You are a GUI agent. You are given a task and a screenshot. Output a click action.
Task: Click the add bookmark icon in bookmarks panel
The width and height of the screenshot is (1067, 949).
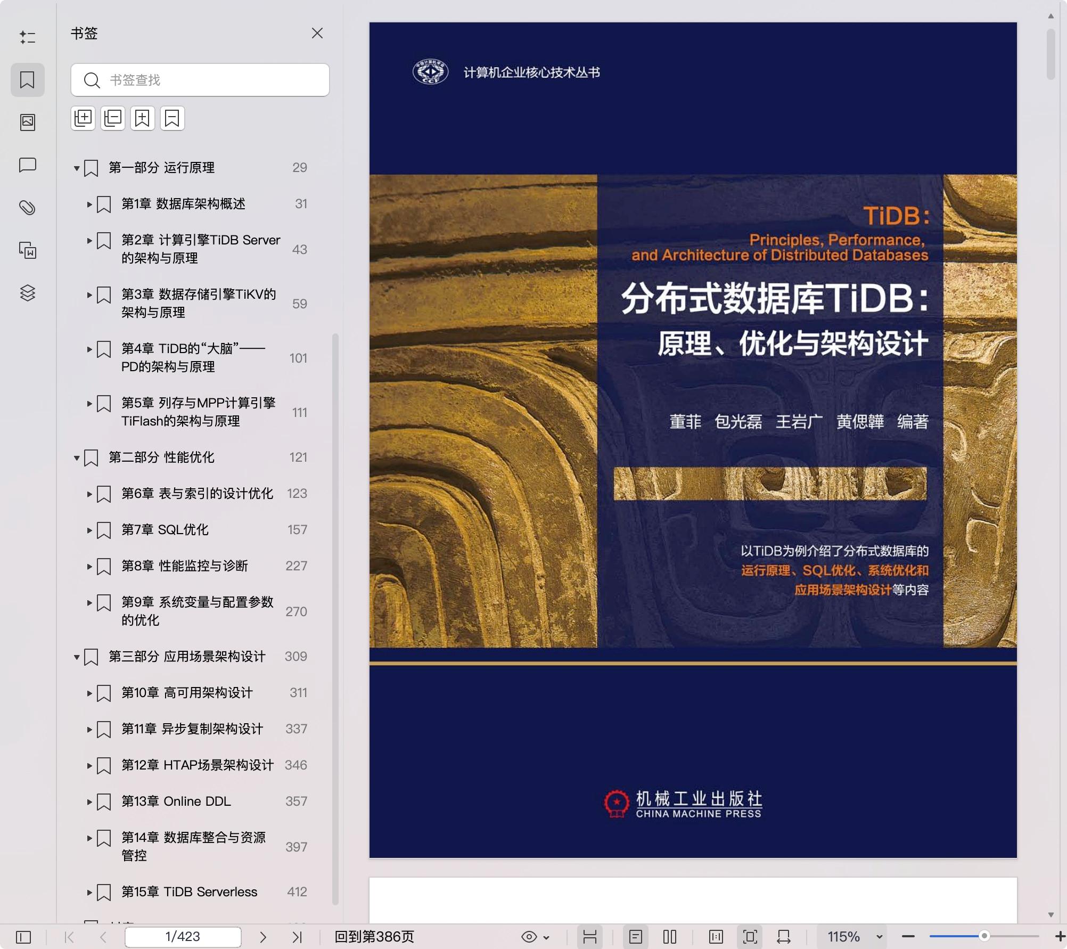[142, 118]
